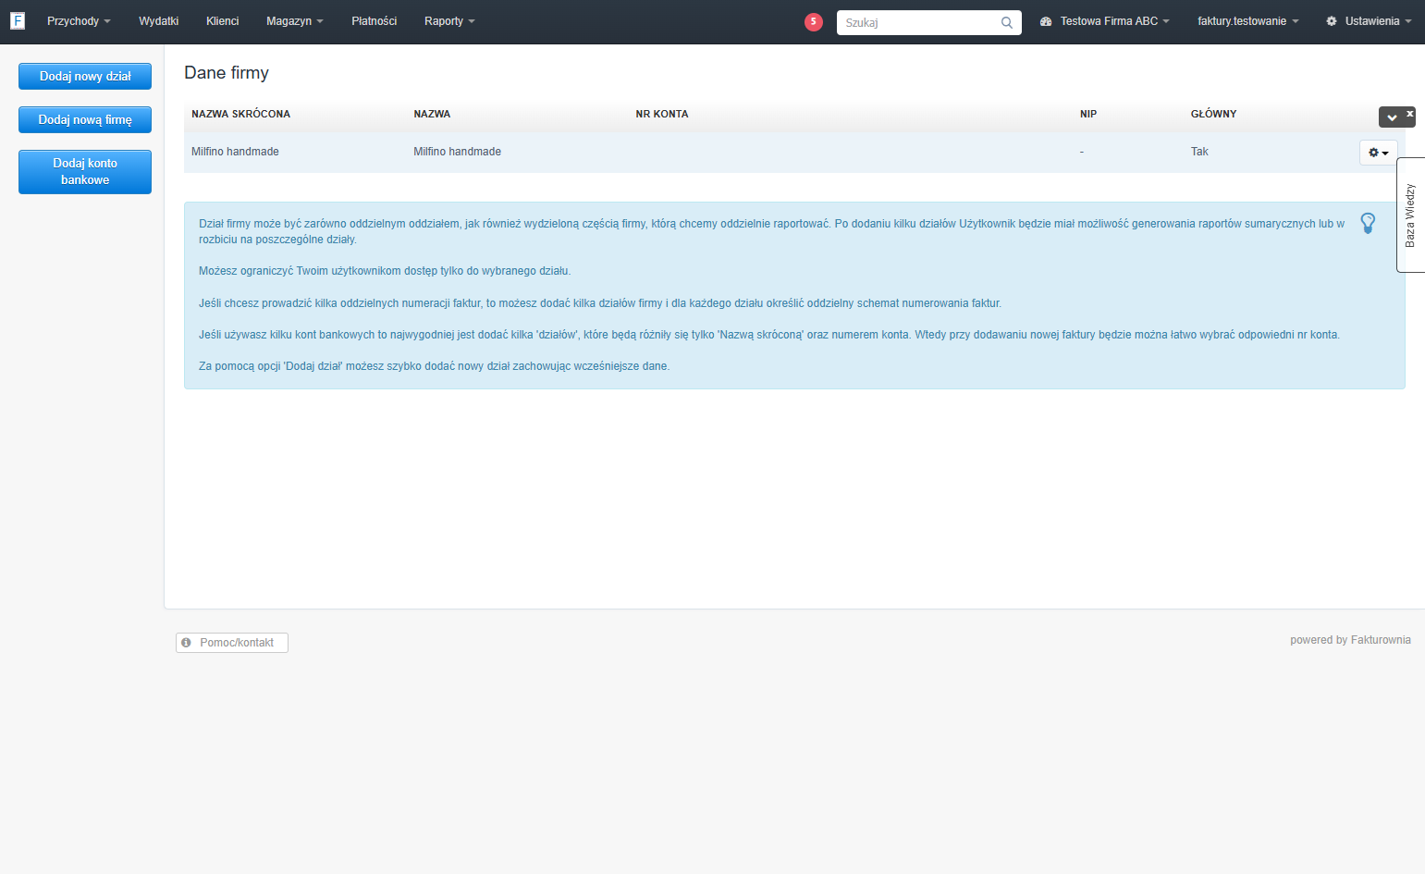Screen dimensions: 1425x874
Task: Sort by NAZWA SKRÓCONA column header
Action: pos(241,114)
